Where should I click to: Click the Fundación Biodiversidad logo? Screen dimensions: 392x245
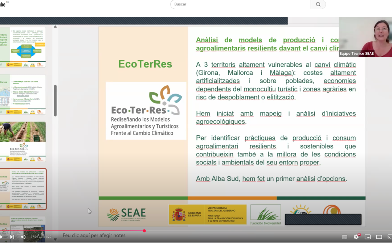(x=265, y=215)
